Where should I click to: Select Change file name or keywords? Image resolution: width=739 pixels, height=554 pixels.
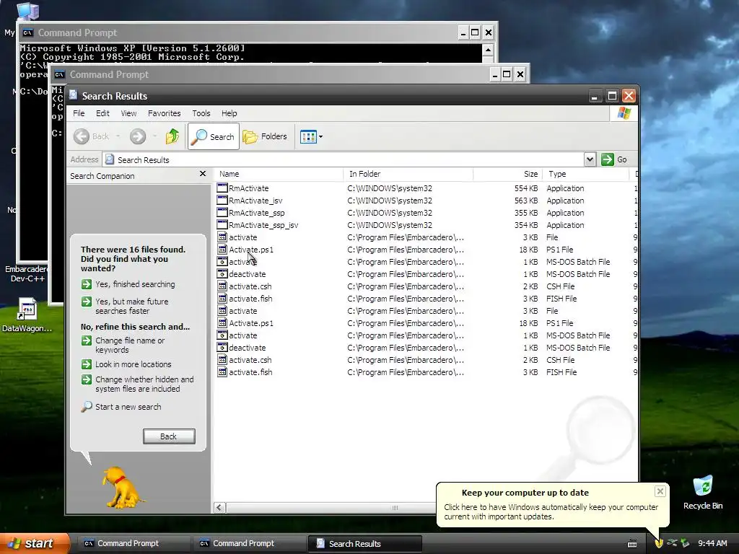click(x=123, y=345)
